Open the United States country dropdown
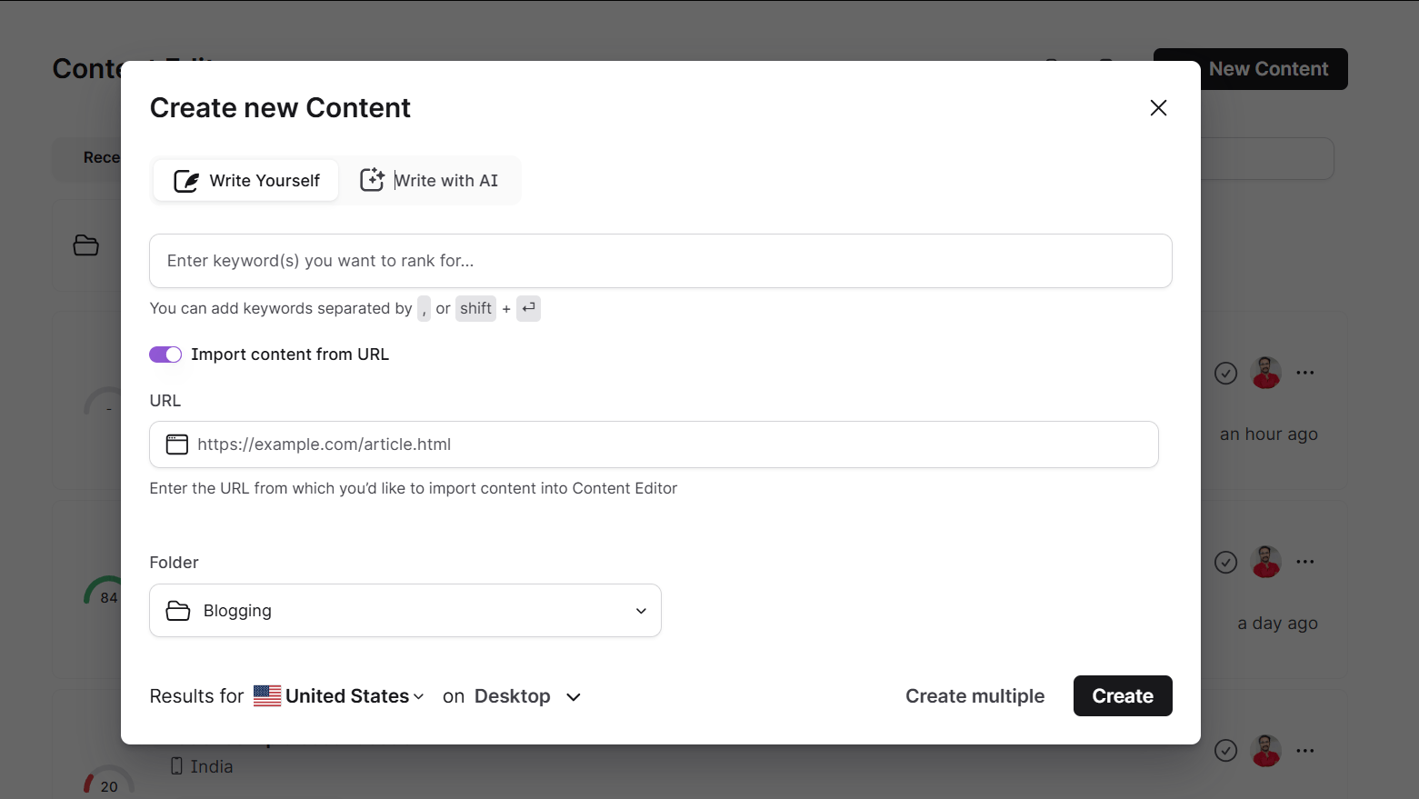 339,696
